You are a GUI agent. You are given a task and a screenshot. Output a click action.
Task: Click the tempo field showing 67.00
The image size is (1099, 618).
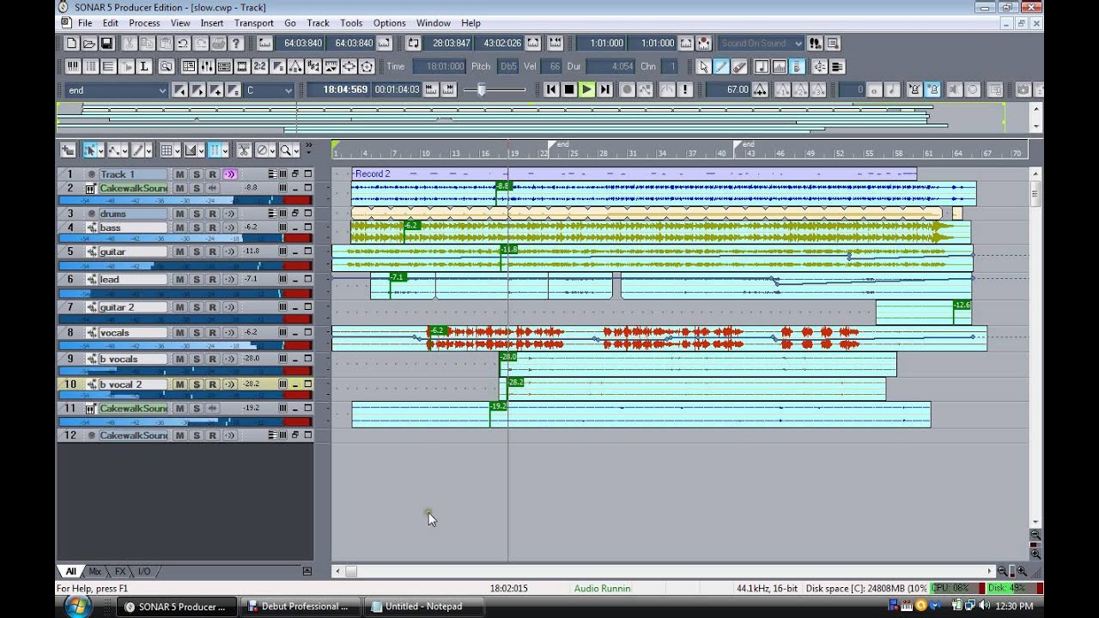[728, 89]
